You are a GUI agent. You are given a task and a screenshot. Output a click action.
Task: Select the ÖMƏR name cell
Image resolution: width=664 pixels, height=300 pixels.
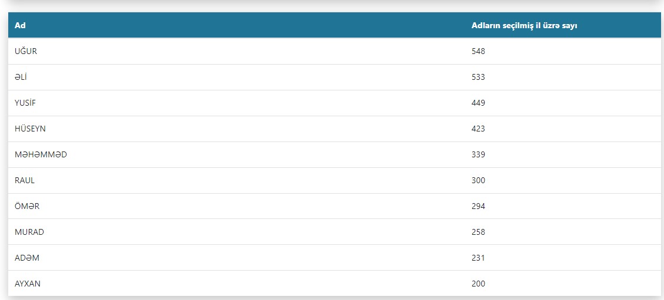click(x=27, y=206)
